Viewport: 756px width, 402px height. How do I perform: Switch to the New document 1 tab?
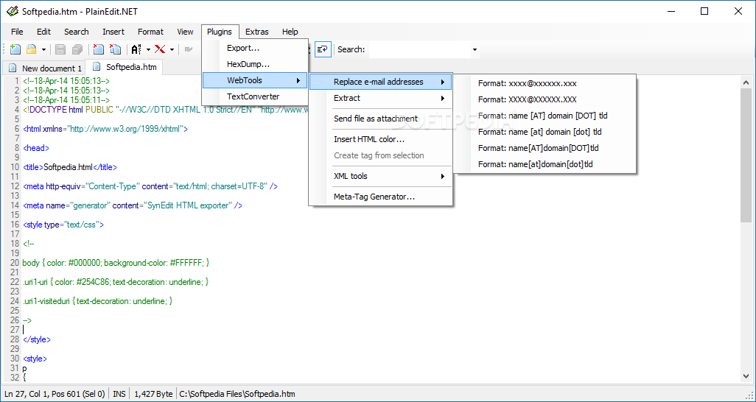coord(46,68)
